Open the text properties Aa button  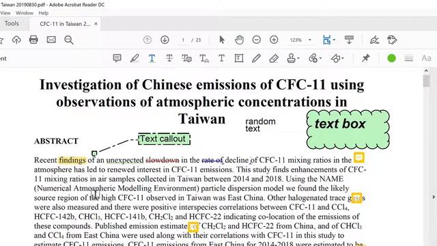coord(426,58)
